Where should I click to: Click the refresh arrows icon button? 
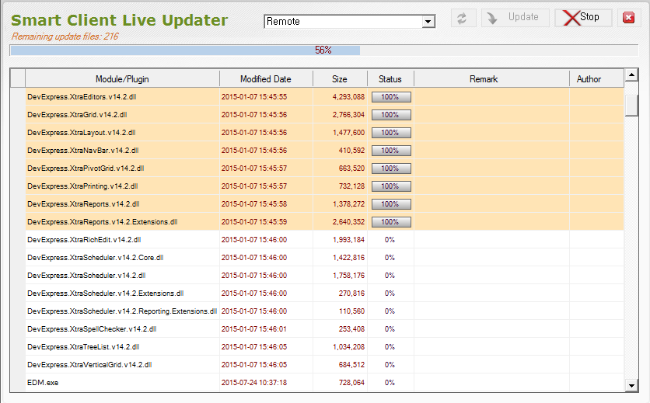(x=463, y=18)
